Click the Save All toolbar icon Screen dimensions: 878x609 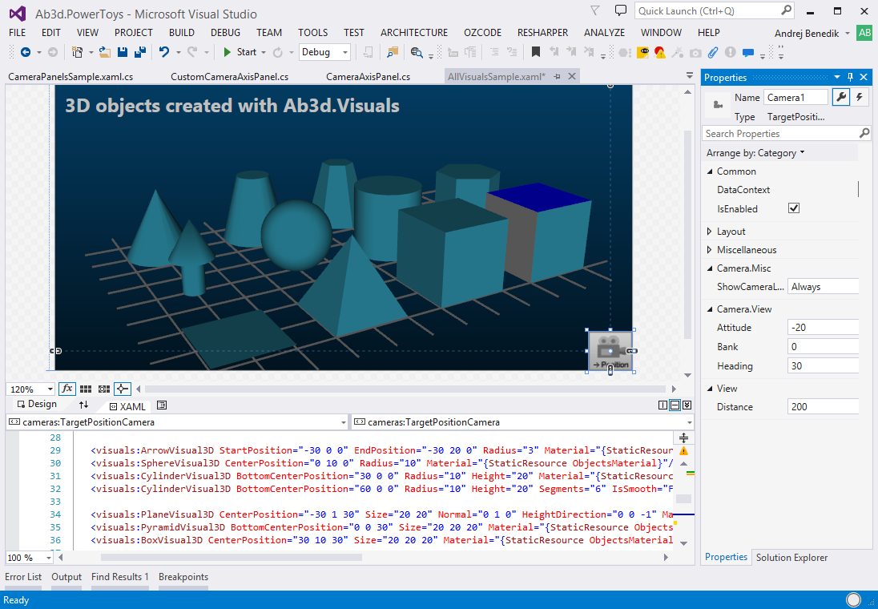click(x=139, y=52)
